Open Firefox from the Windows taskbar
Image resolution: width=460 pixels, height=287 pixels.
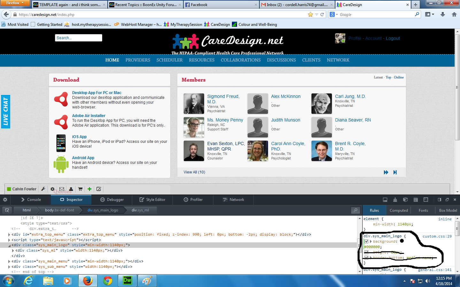pos(88,281)
